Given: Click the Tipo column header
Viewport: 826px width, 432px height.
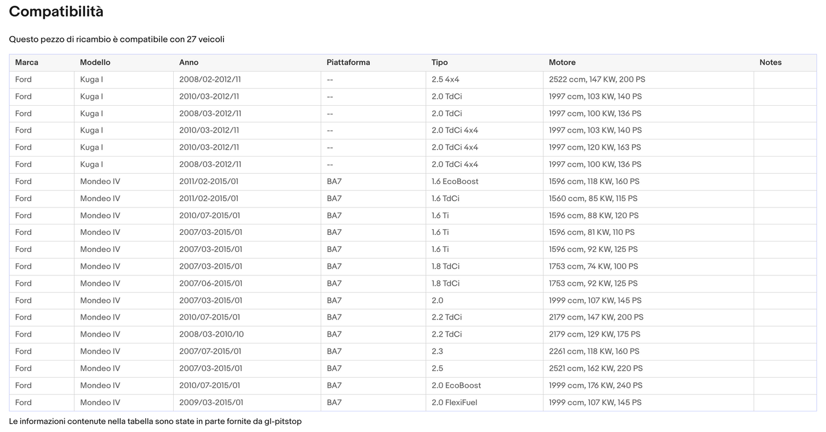Looking at the screenshot, I should (x=440, y=62).
